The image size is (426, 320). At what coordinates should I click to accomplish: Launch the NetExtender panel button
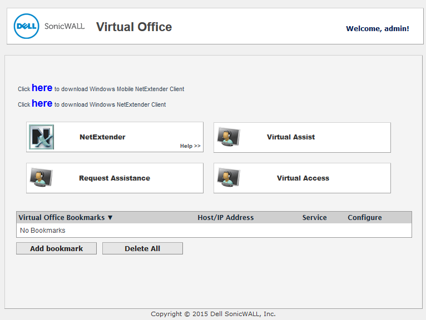(115, 137)
